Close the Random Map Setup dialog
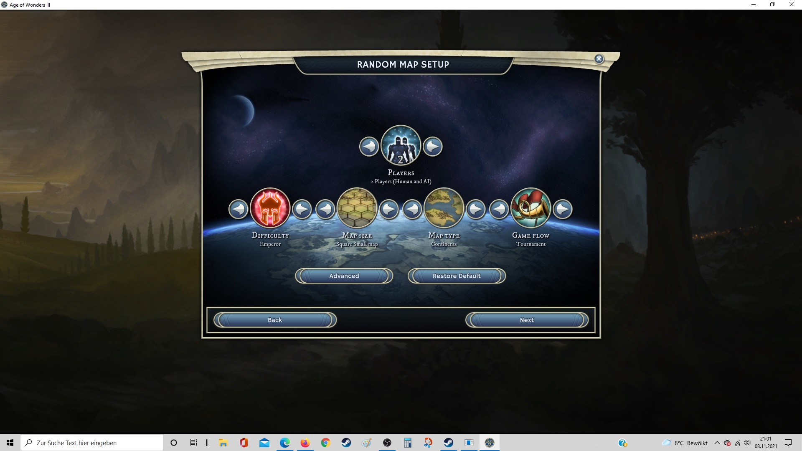Image resolution: width=802 pixels, height=451 pixels. [599, 59]
